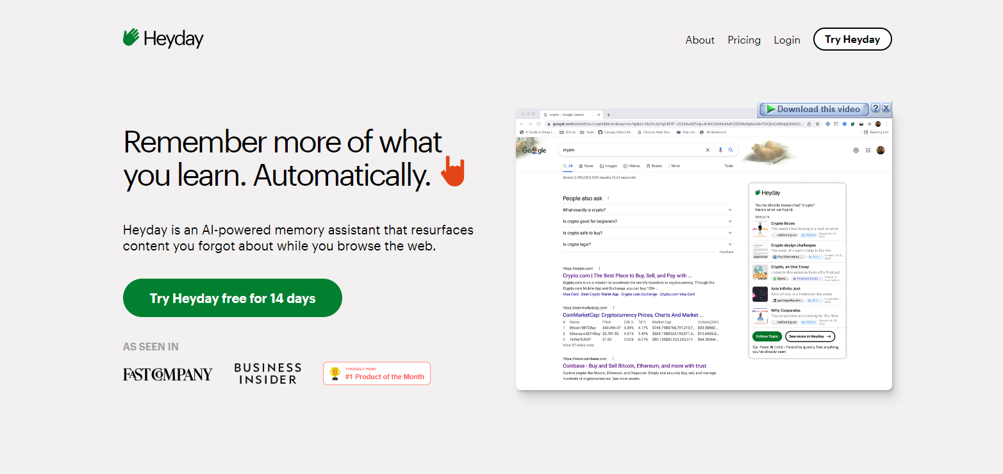Open Axie Infinite Jest card

(798, 295)
